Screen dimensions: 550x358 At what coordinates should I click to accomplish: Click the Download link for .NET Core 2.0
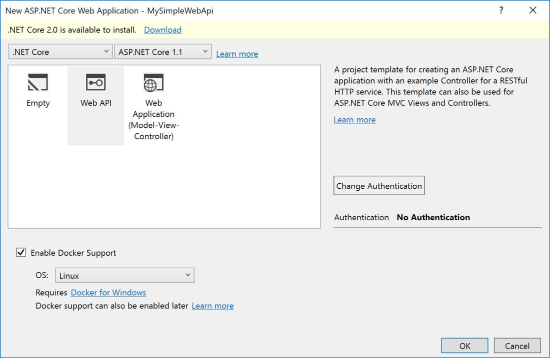pos(162,30)
